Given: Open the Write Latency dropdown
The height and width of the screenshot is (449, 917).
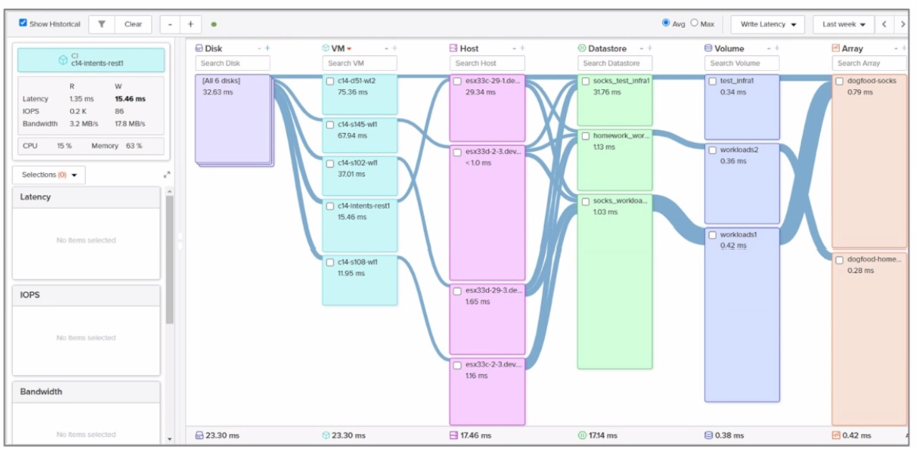Looking at the screenshot, I should point(767,24).
